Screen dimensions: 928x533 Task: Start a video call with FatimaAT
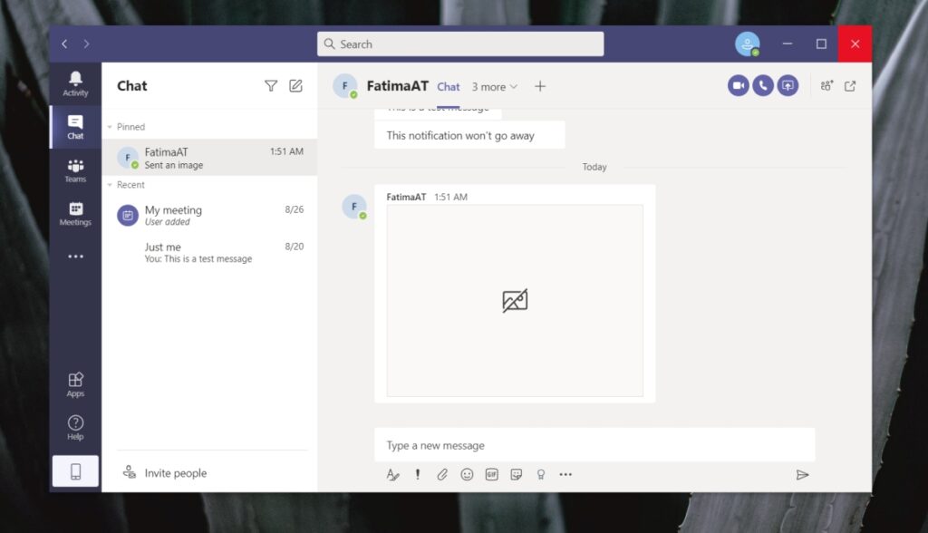point(739,85)
